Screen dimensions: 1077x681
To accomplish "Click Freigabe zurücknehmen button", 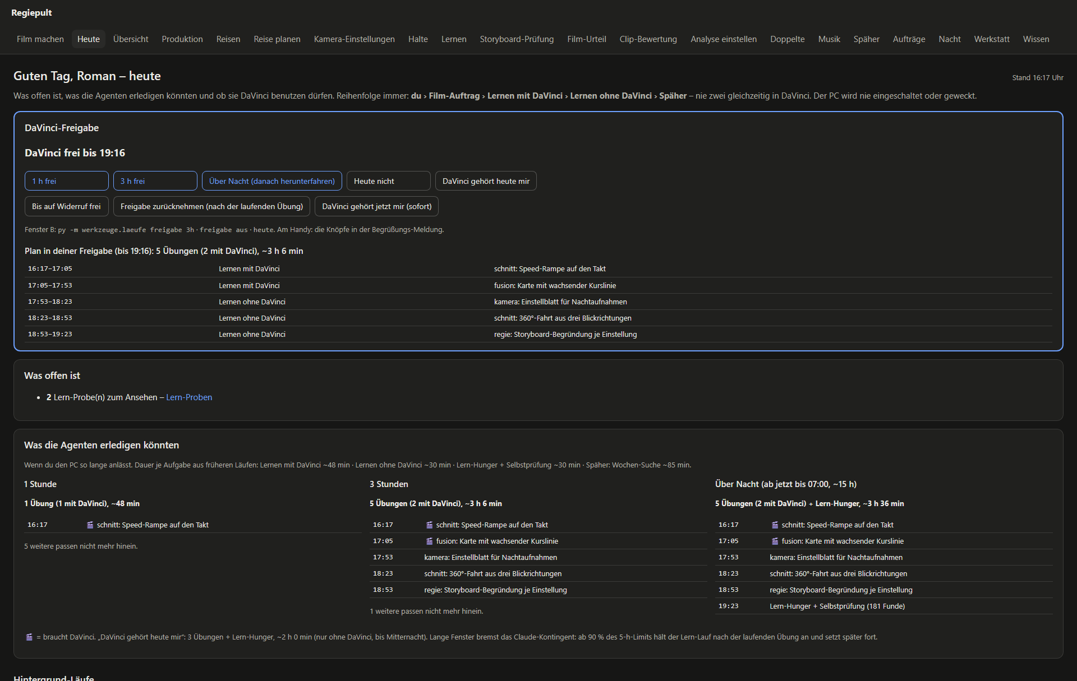I will [212, 206].
